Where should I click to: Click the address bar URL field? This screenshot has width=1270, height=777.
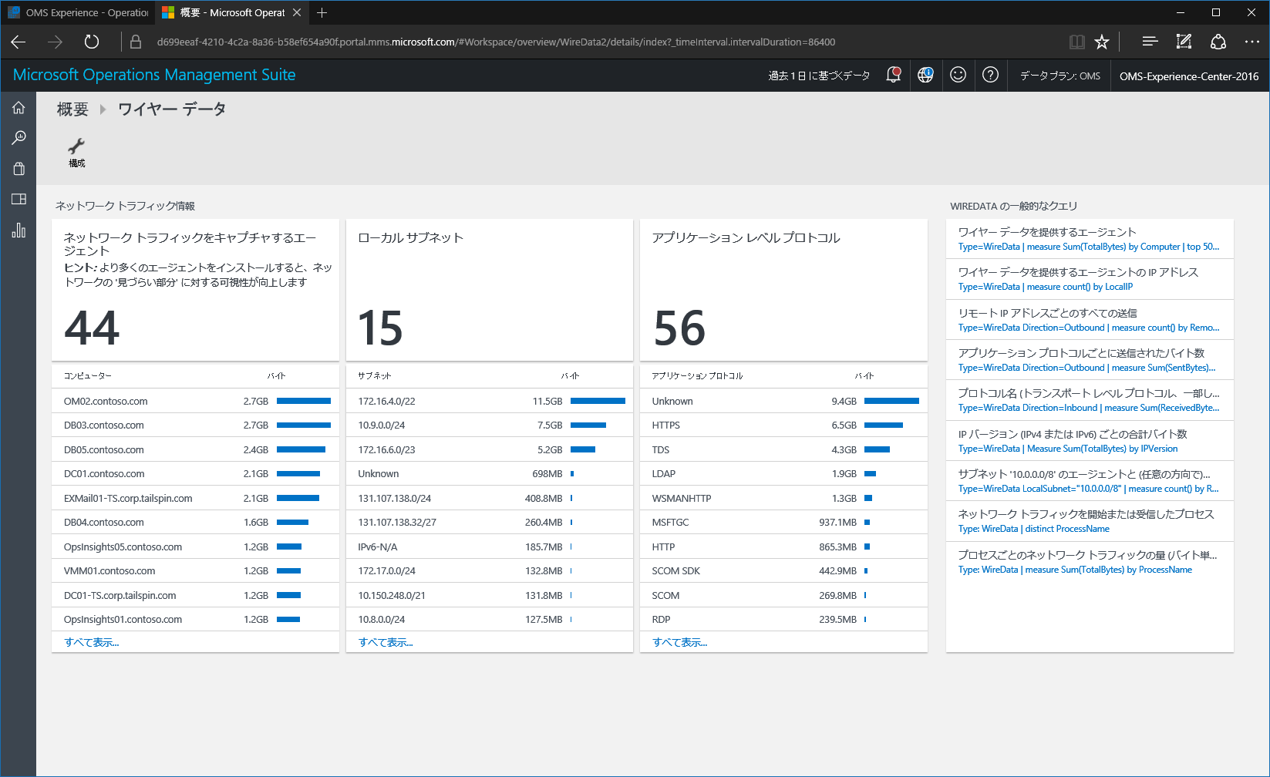(497, 42)
